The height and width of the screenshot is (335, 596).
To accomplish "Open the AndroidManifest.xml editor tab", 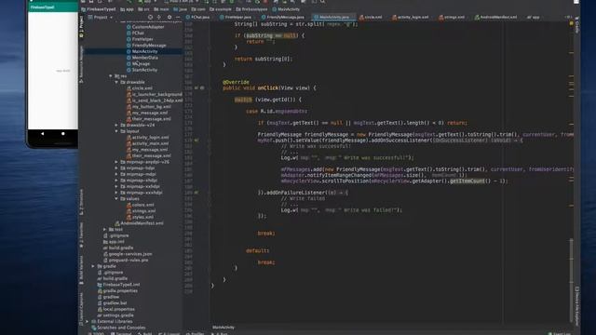I will [495, 17].
